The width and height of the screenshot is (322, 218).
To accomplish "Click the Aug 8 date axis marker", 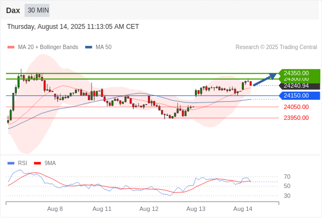I will click(55, 209).
